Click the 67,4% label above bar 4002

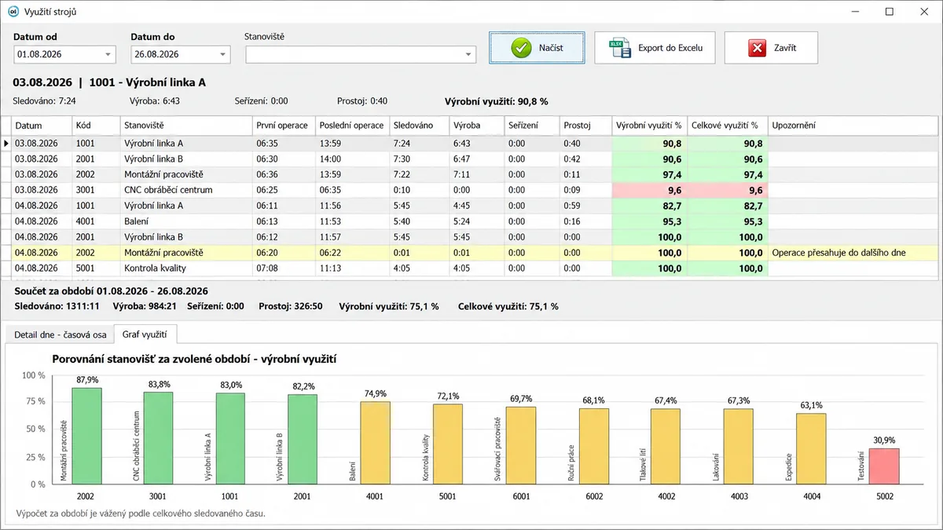pyautogui.click(x=665, y=401)
